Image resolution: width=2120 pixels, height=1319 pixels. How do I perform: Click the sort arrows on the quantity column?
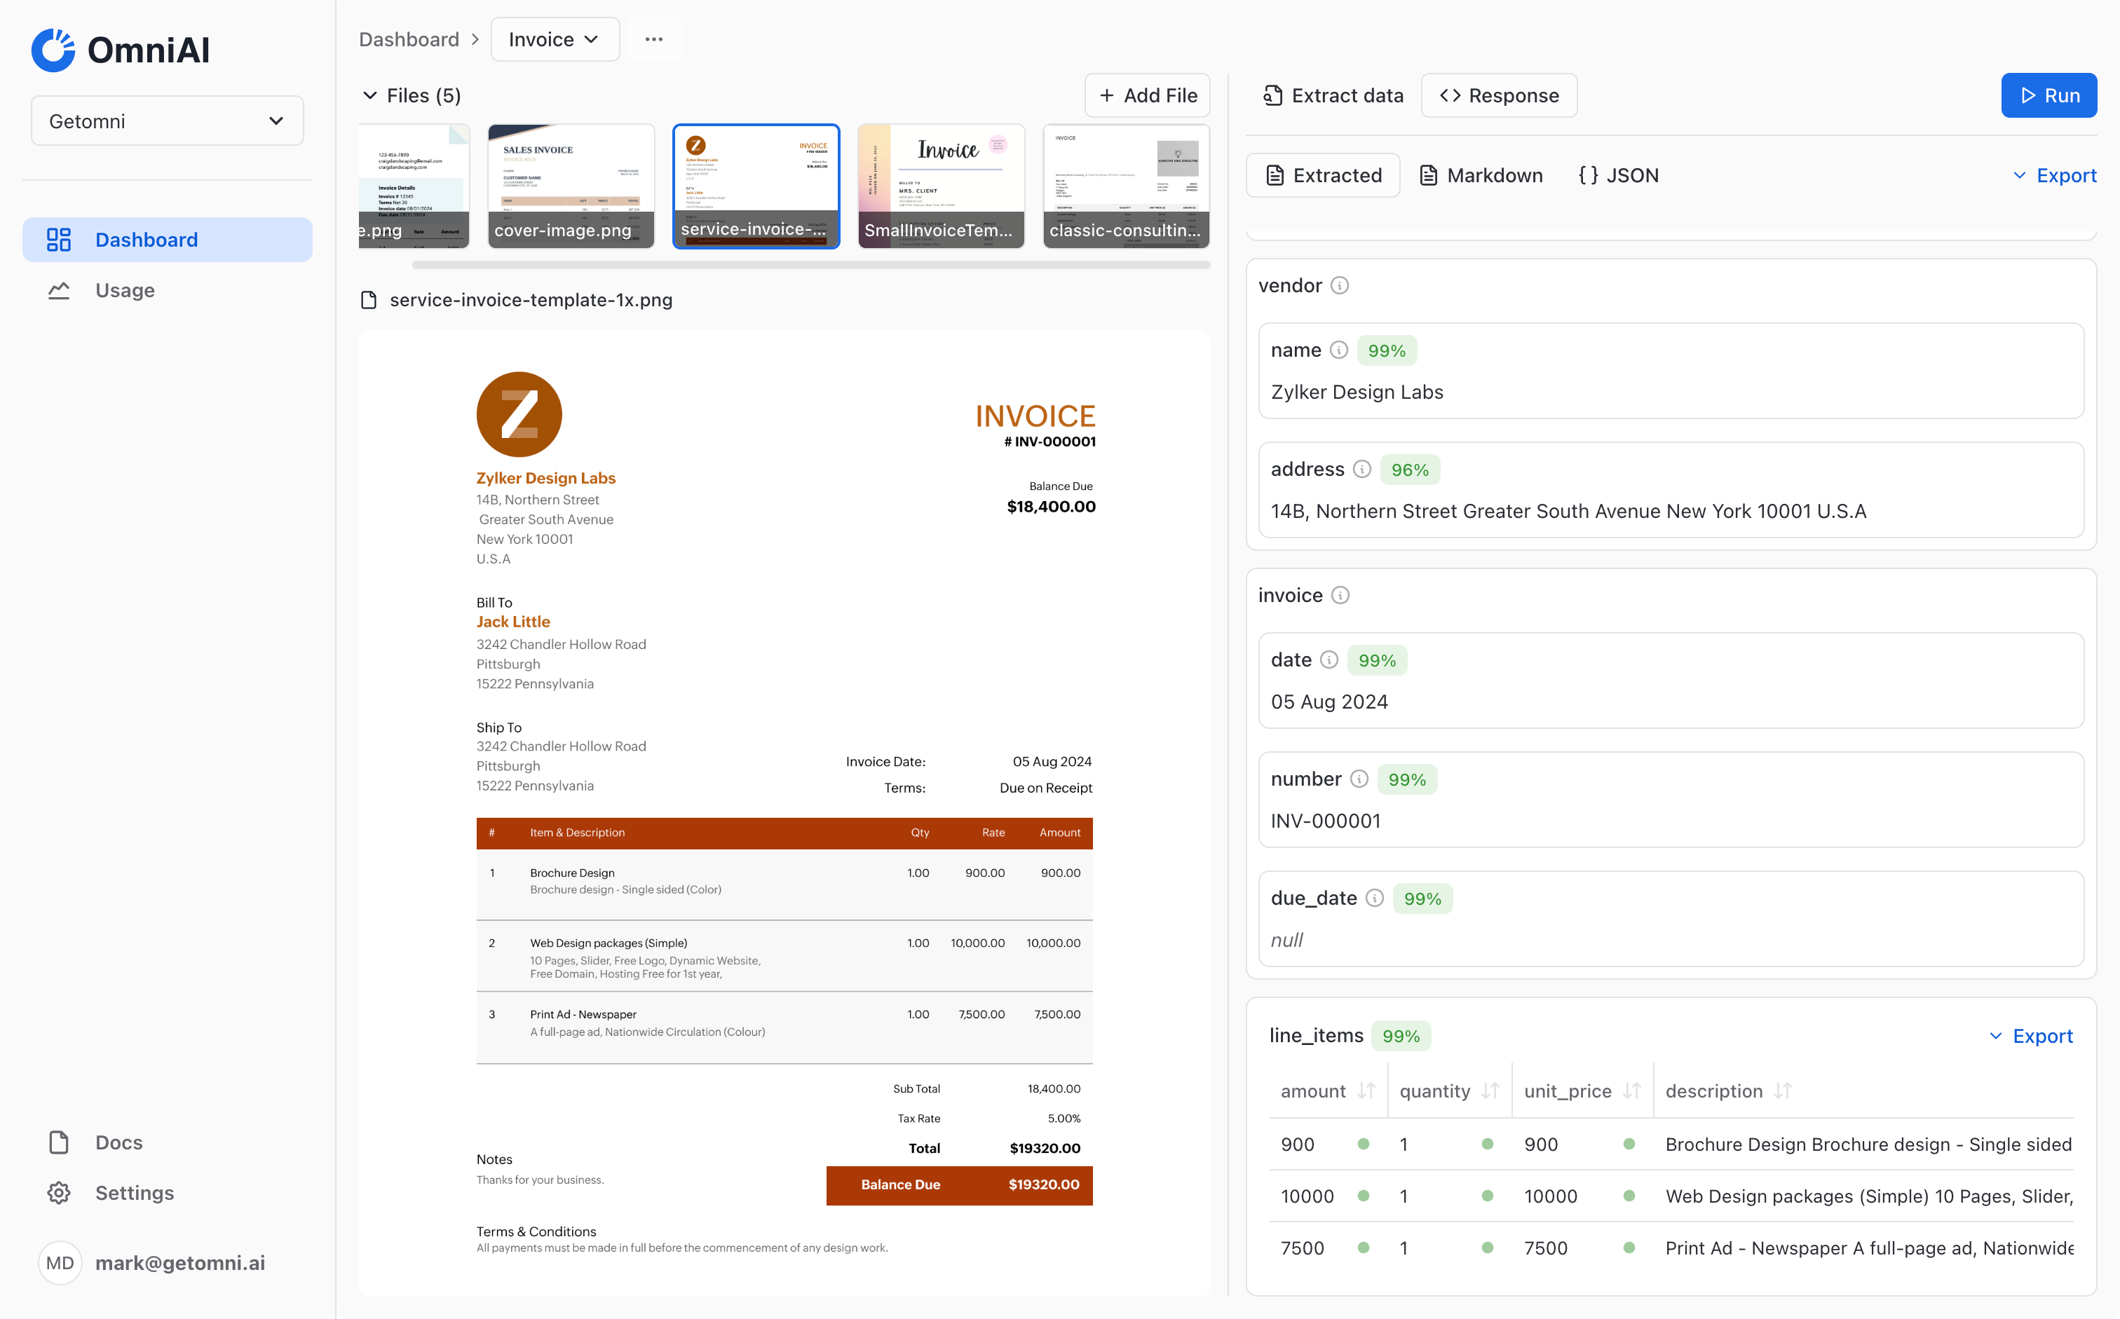[1492, 1091]
